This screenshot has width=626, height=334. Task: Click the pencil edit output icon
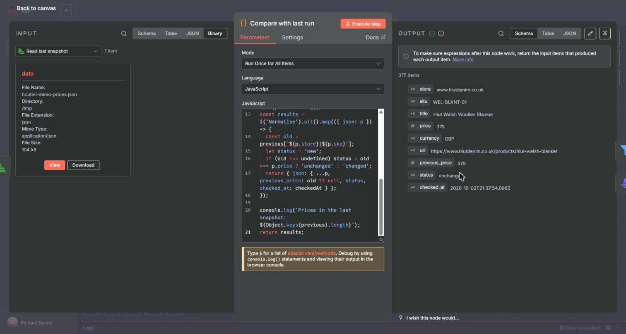coord(590,33)
